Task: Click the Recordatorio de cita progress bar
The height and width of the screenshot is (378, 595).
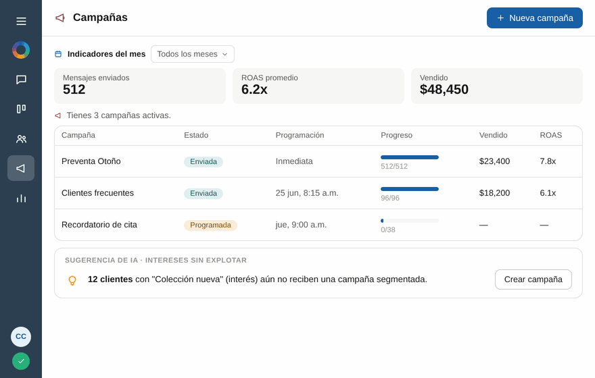Action: [x=410, y=221]
